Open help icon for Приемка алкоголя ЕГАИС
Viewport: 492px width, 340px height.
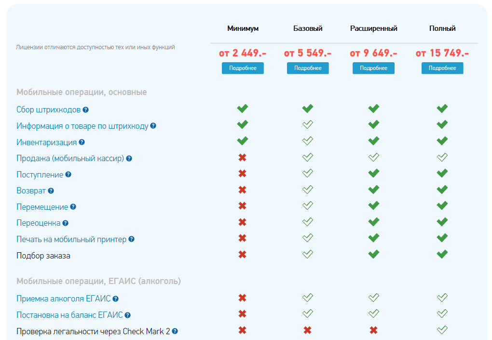tap(115, 299)
